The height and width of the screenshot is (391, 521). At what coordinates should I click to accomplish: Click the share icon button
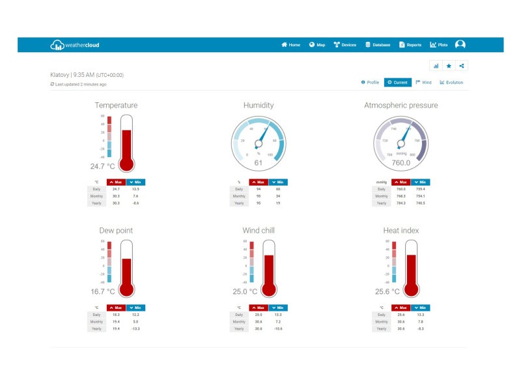(461, 66)
